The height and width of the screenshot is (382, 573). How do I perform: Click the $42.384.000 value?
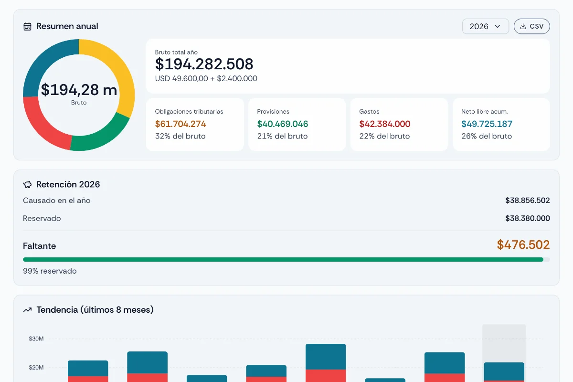point(385,124)
